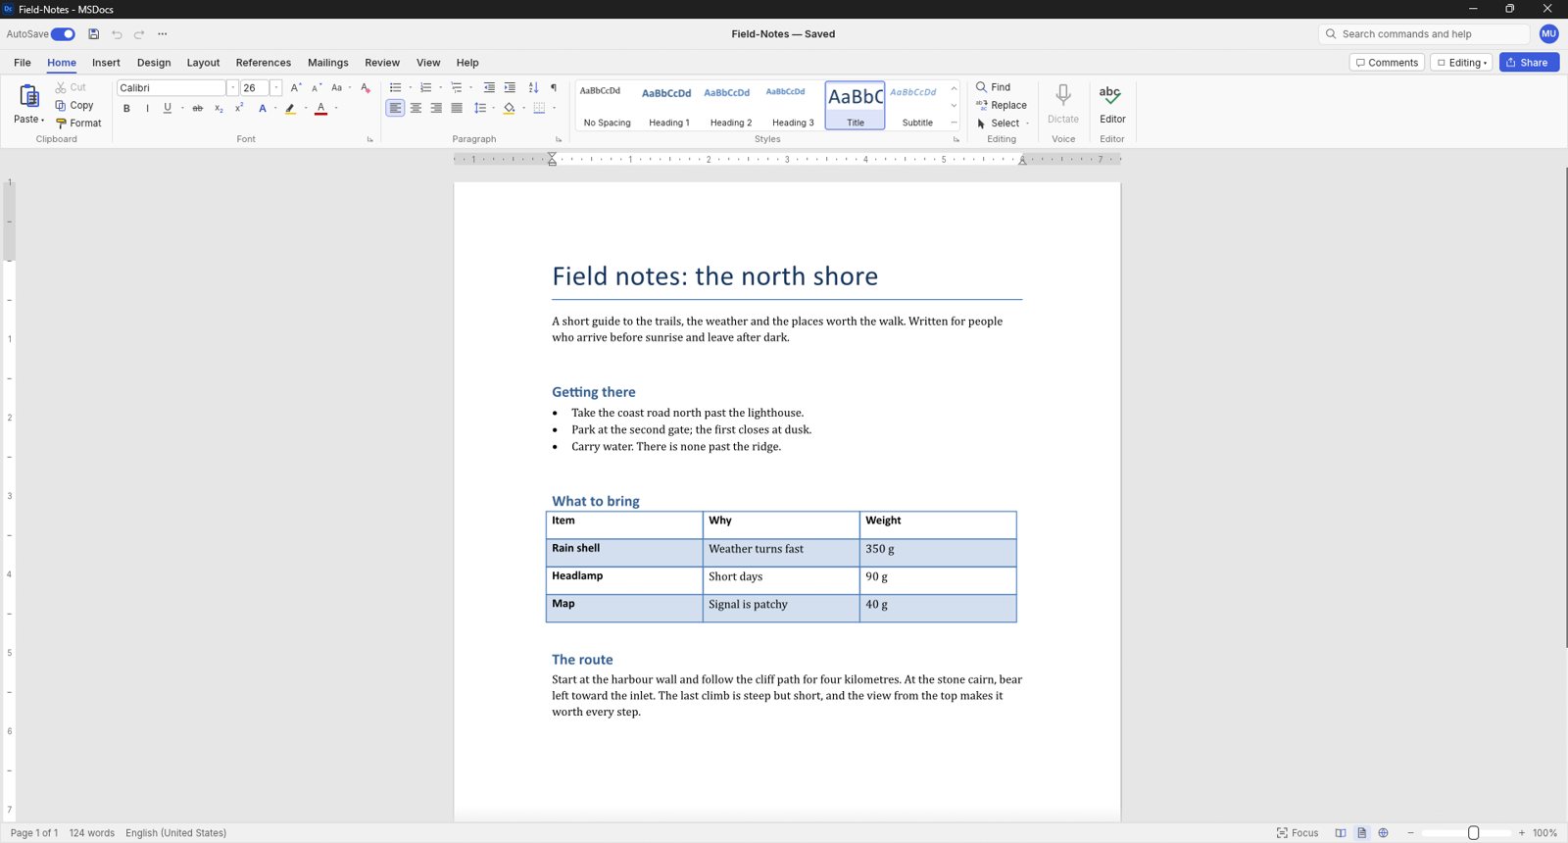
Task: Justify the paragraph text
Action: pyautogui.click(x=457, y=109)
